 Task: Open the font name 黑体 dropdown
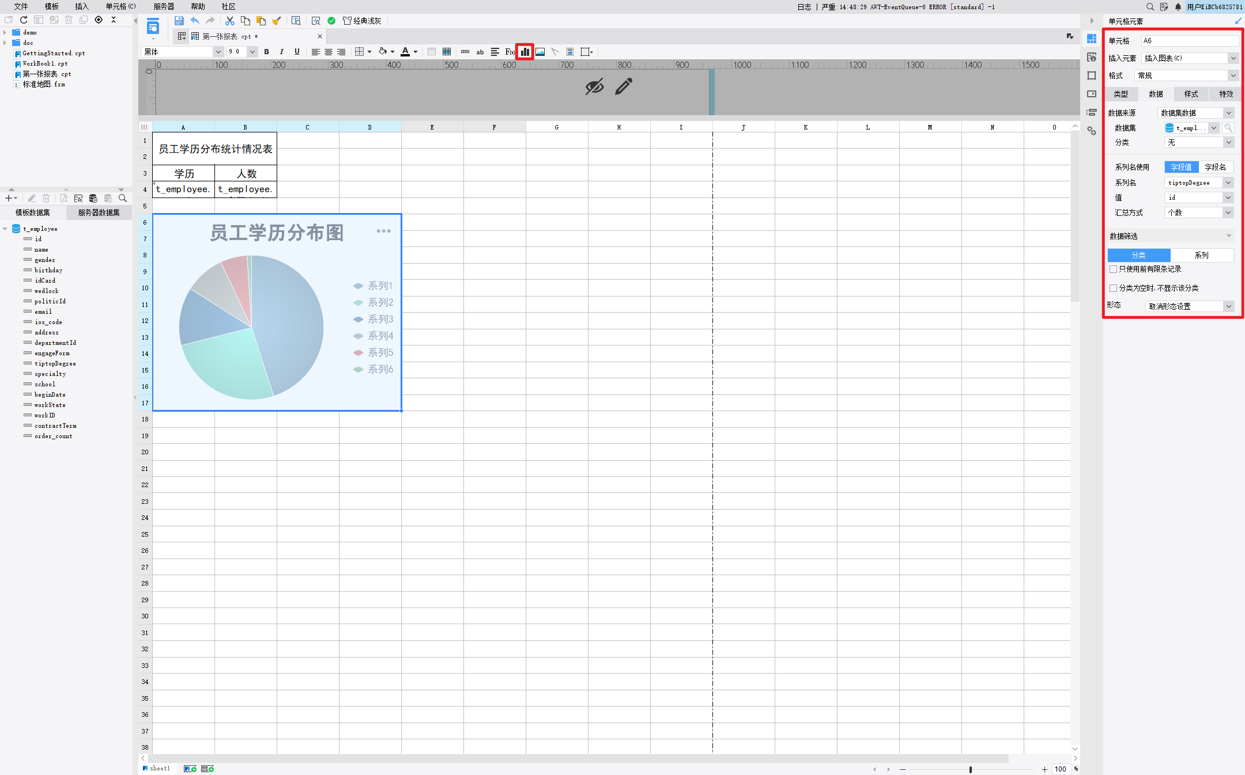(182, 52)
